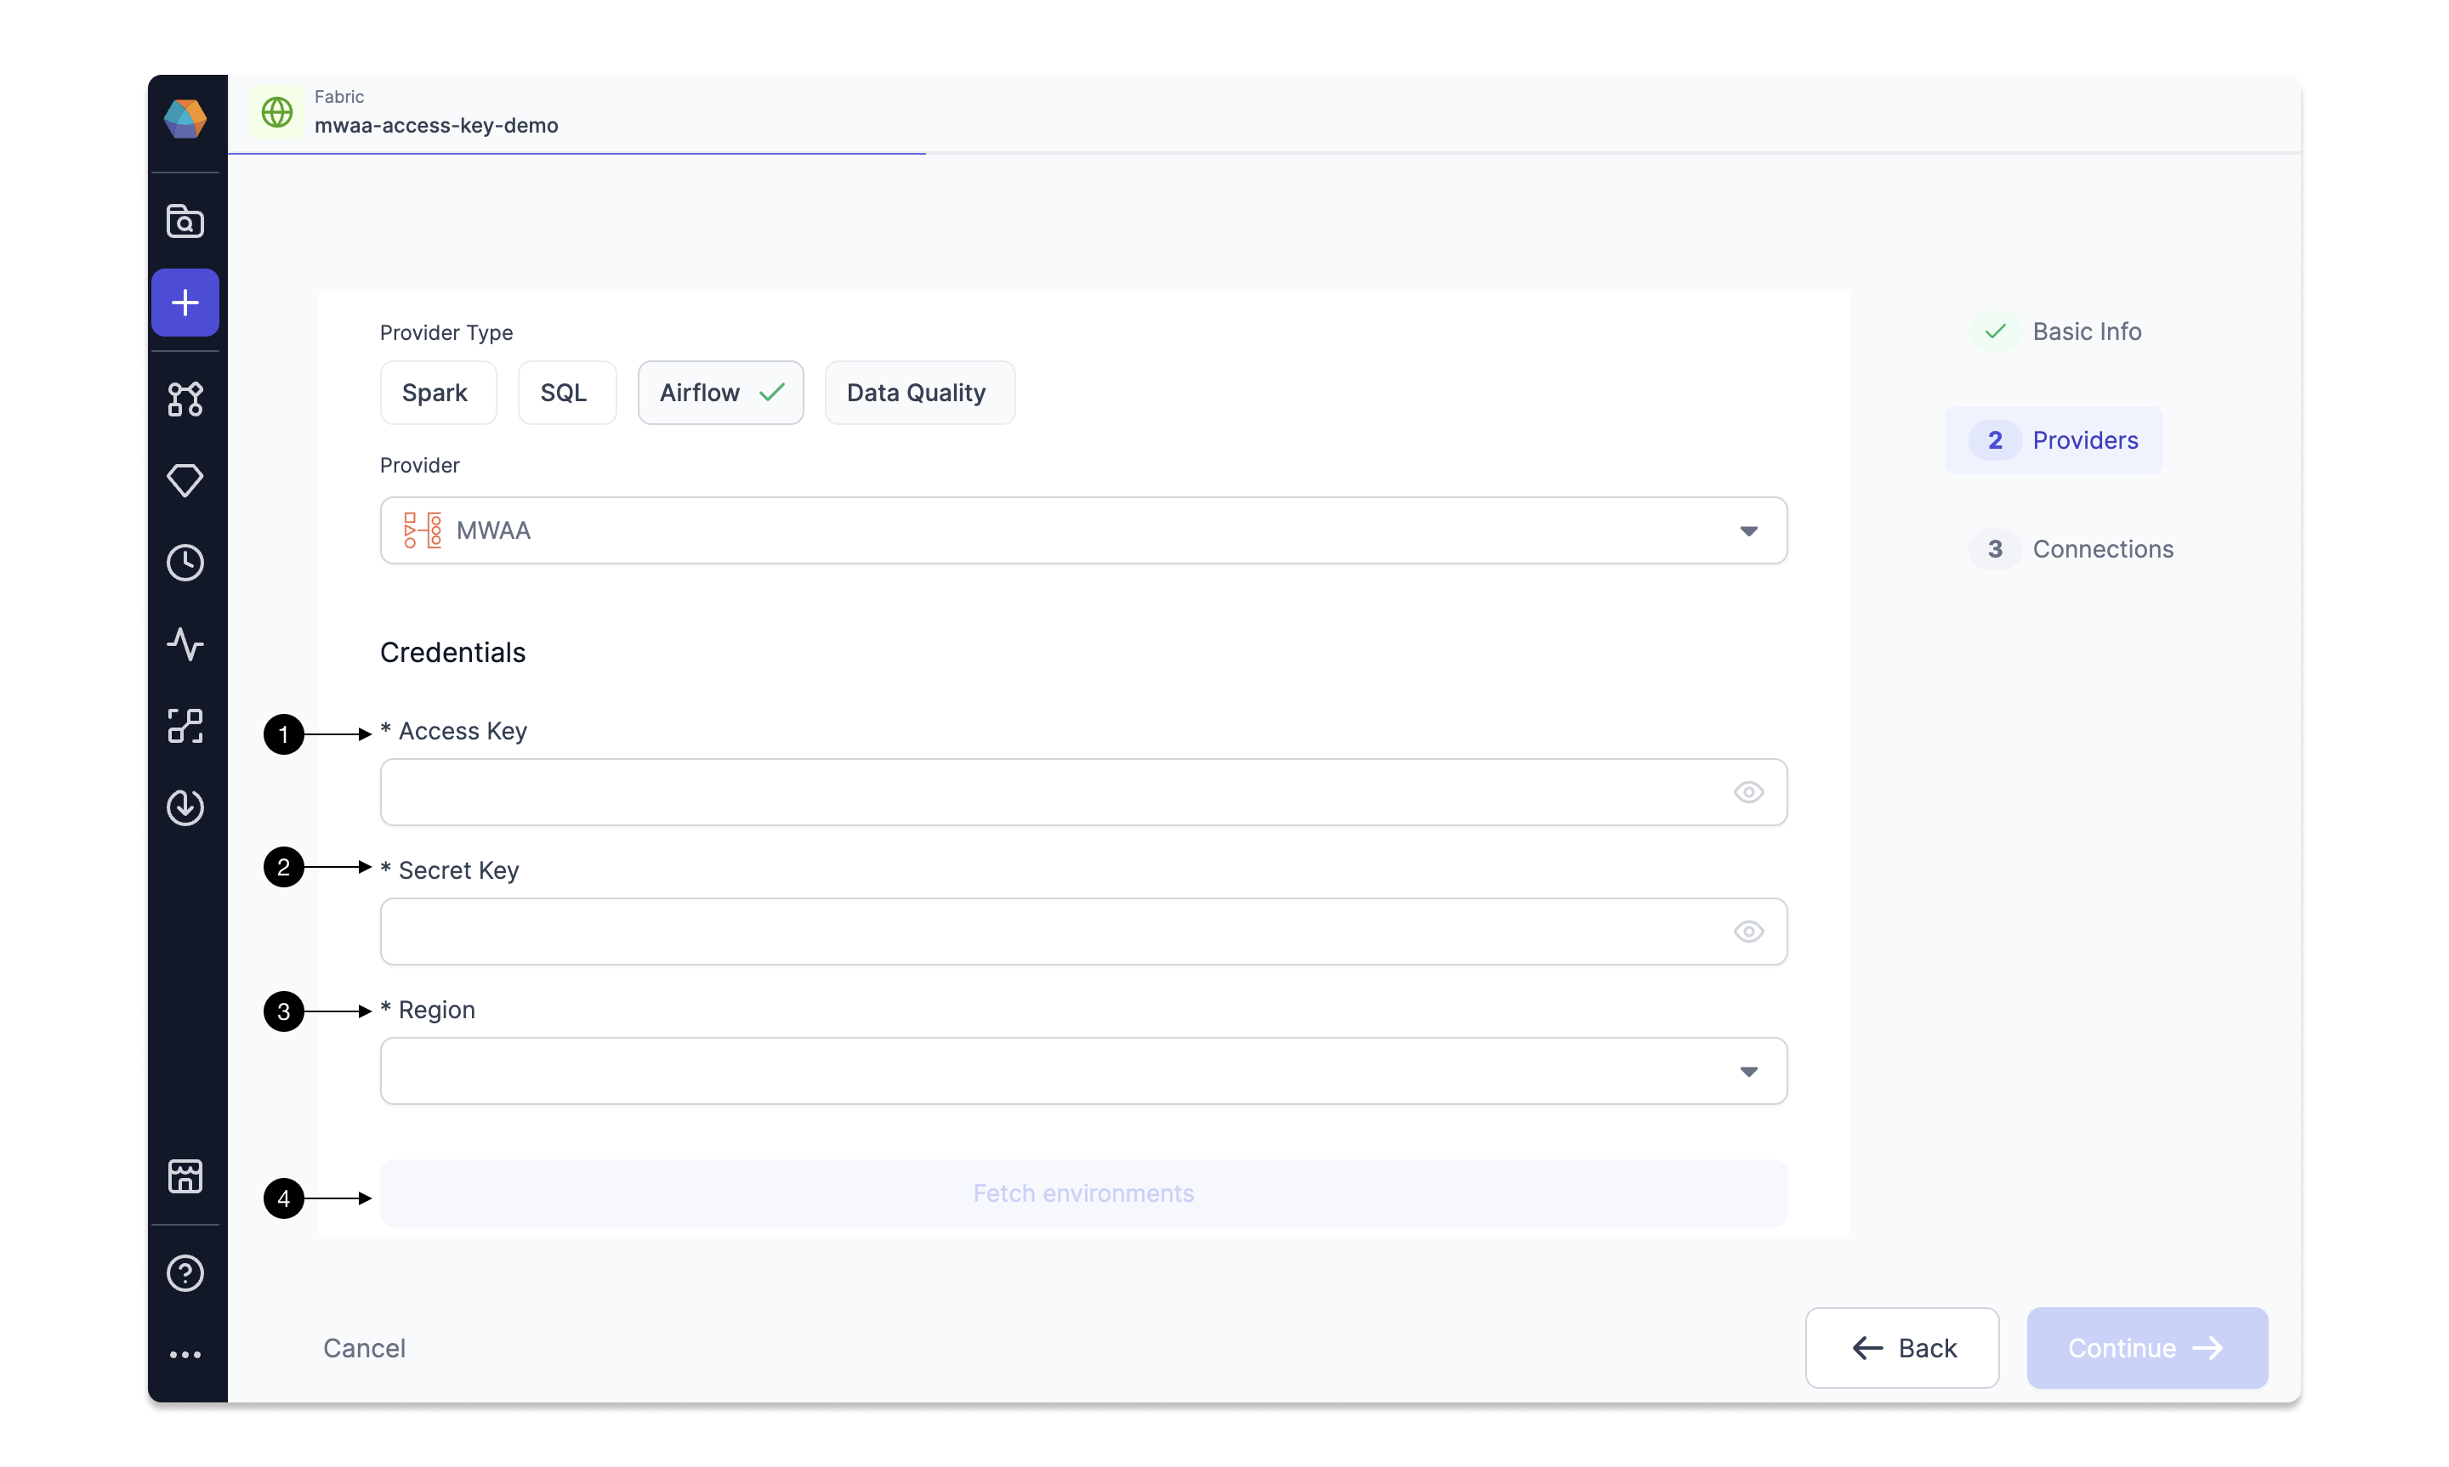Click the purple plus create icon
2449x1467 pixels.
click(185, 303)
